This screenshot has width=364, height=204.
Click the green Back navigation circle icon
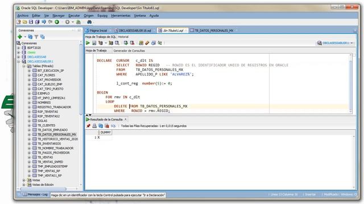[57, 22]
